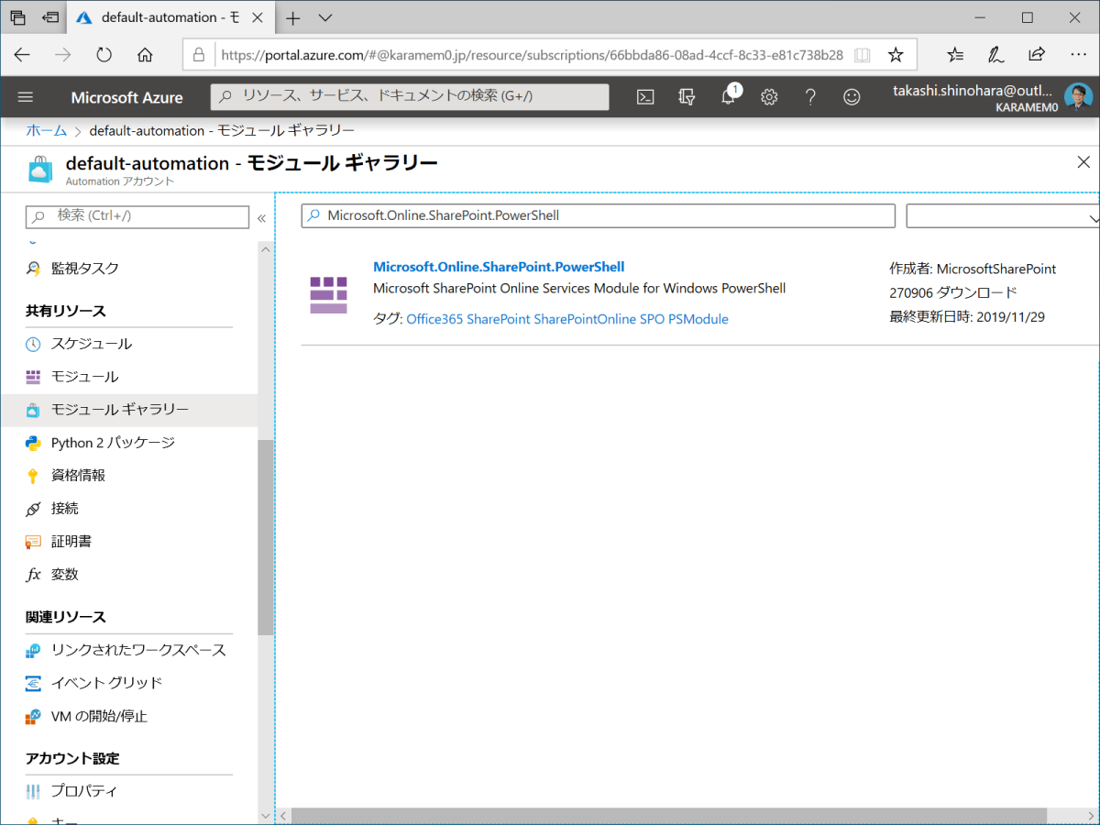Click the Microsoft Azure brand link

pyautogui.click(x=126, y=97)
